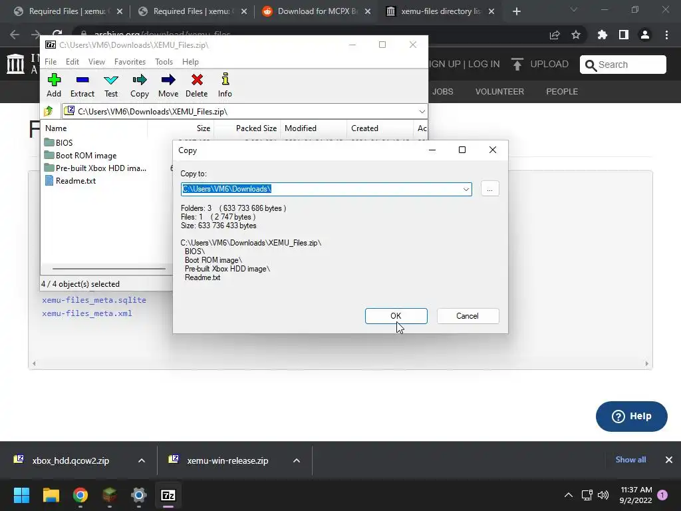The width and height of the screenshot is (681, 511).
Task: Run the Test archive tool
Action: coord(111,85)
